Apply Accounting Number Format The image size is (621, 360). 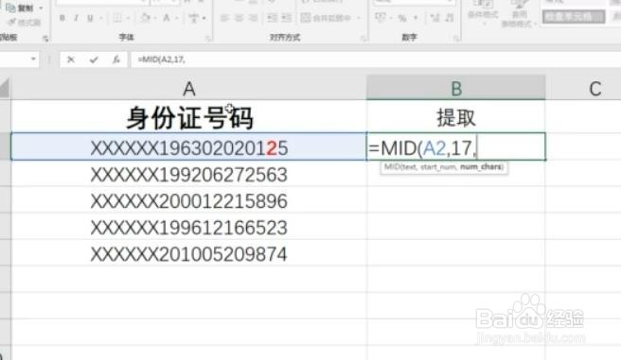[380, 18]
